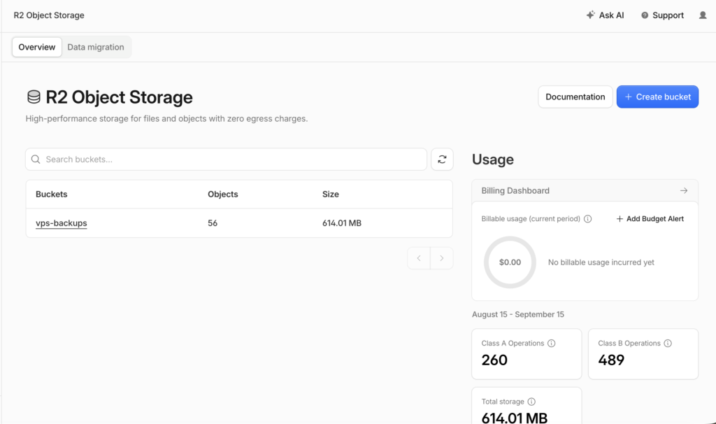Click the Ask AI label
Screen dimensions: 716x424
tap(611, 15)
